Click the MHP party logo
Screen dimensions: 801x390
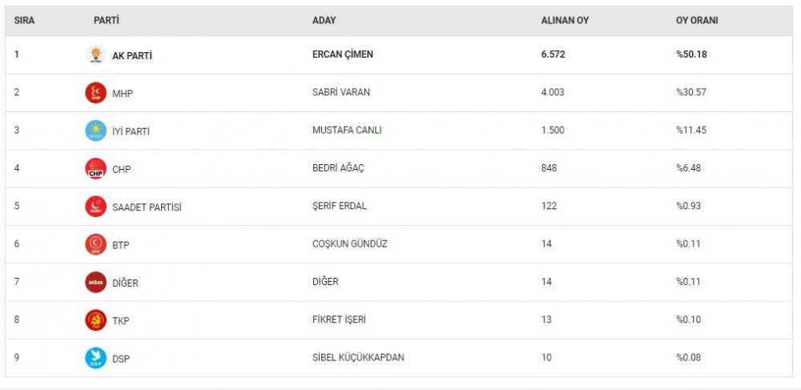coord(95,93)
